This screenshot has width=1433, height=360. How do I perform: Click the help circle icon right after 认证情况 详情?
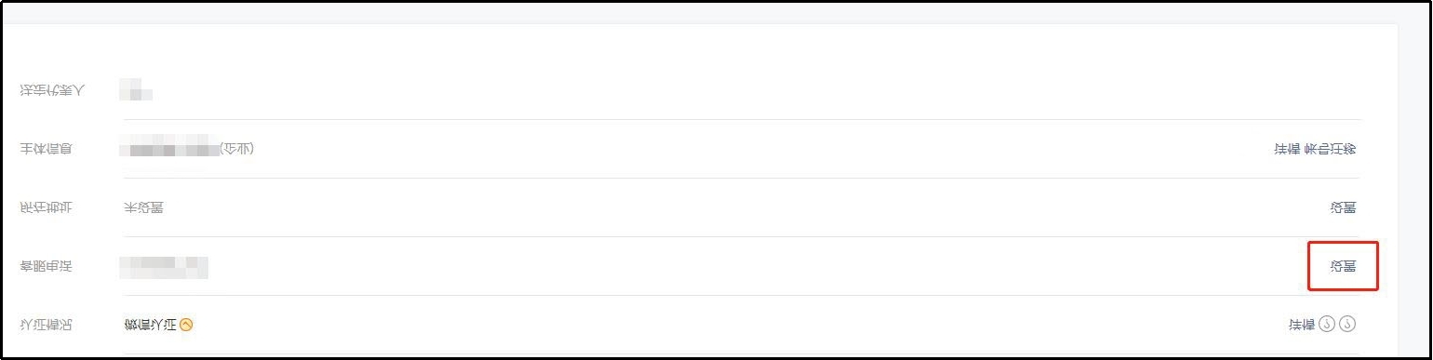pos(1327,325)
